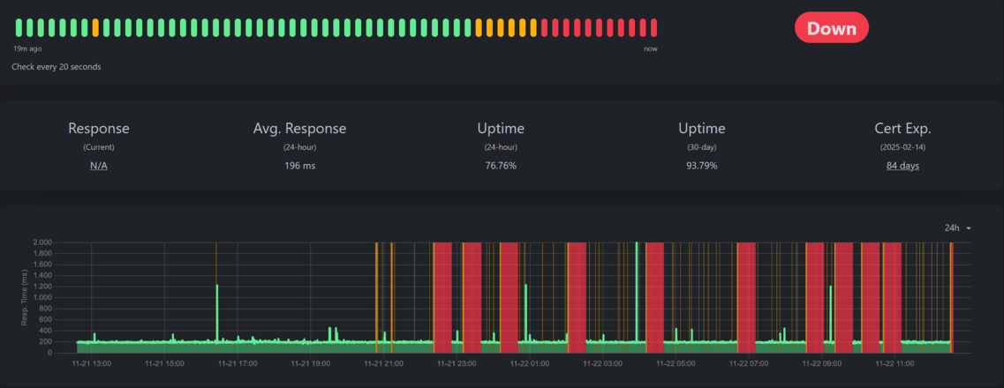Click the Cert Exp. heading
The height and width of the screenshot is (388, 1004).
(x=902, y=129)
